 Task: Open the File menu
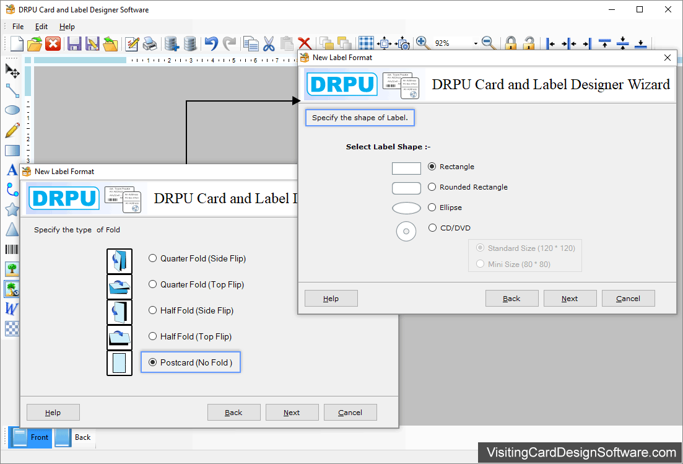tap(18, 27)
